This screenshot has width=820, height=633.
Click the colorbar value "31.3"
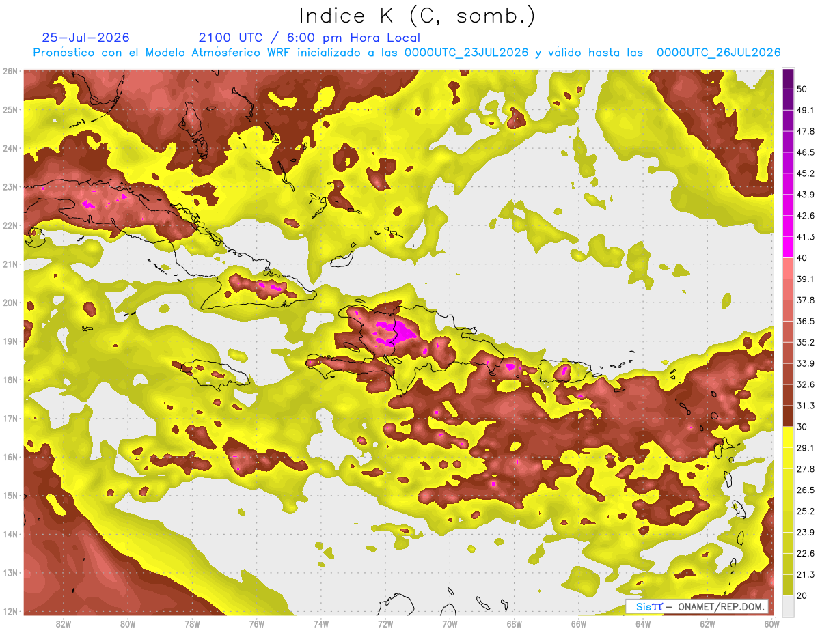[x=806, y=406]
